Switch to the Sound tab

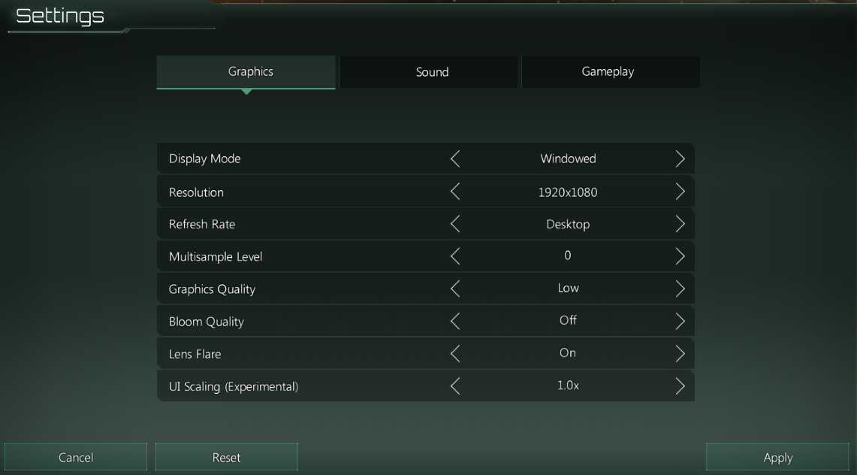click(x=432, y=72)
